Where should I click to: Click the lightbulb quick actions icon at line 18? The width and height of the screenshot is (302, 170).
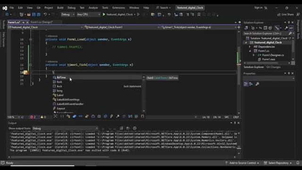25,72
